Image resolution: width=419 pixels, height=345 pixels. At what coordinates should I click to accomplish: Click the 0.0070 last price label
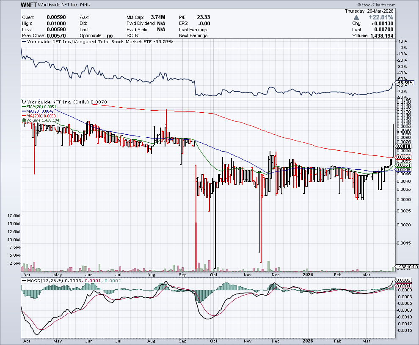403,146
